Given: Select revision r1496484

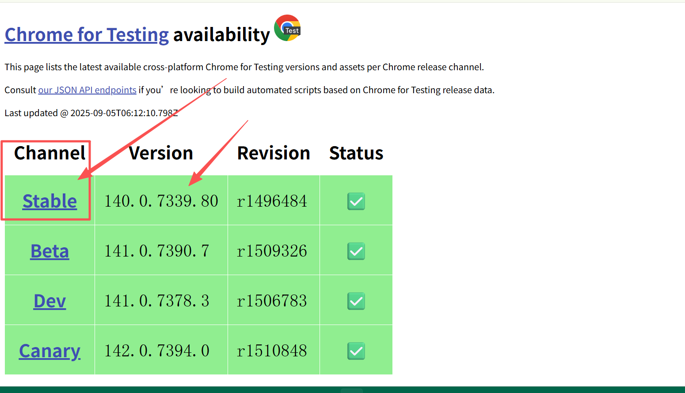Looking at the screenshot, I should click(x=272, y=201).
